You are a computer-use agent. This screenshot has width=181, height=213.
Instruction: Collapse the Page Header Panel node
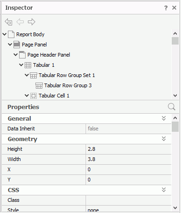tap(16, 55)
